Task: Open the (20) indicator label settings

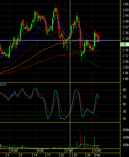Action: tap(3, 84)
